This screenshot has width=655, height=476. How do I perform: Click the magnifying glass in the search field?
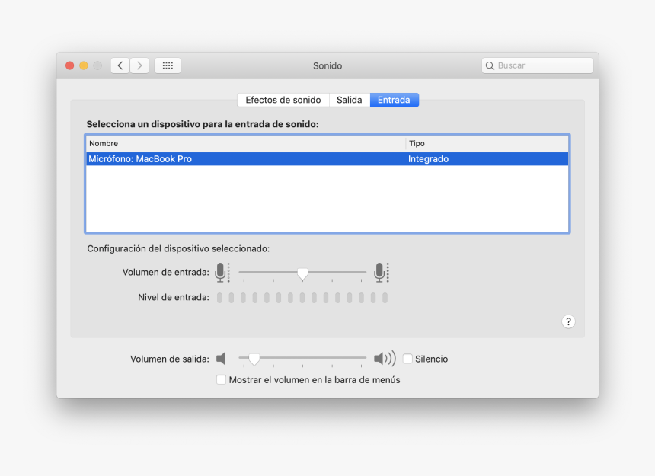pos(490,65)
